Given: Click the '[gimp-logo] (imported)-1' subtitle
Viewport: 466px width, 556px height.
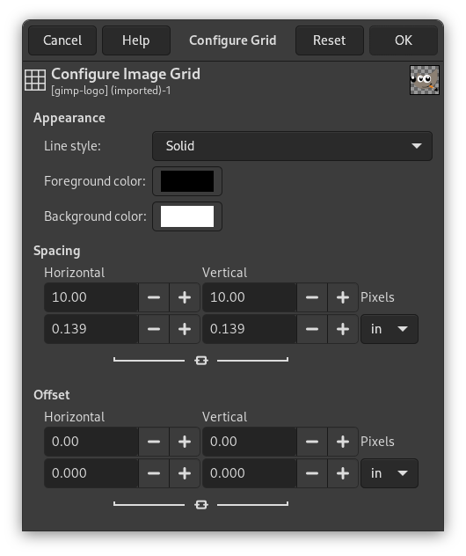Looking at the screenshot, I should 111,91.
